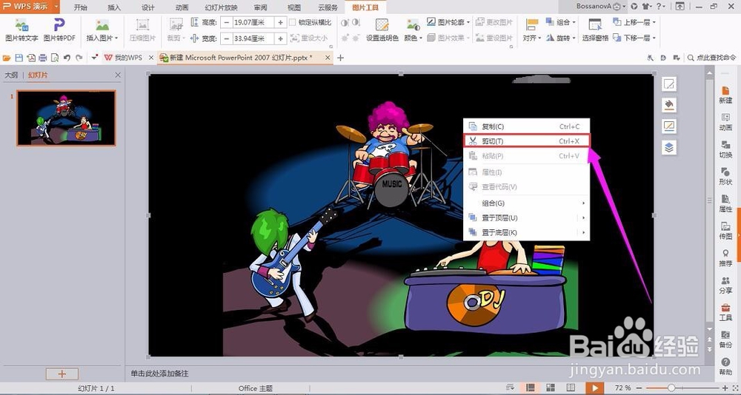Open 属性 properties in right sidebar
Viewport: 741px width, 395px height.
[x=725, y=203]
